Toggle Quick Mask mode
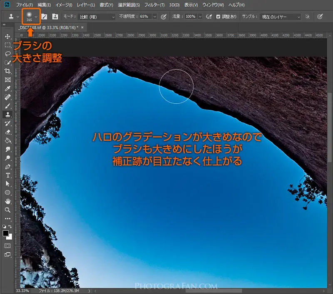 (7, 246)
